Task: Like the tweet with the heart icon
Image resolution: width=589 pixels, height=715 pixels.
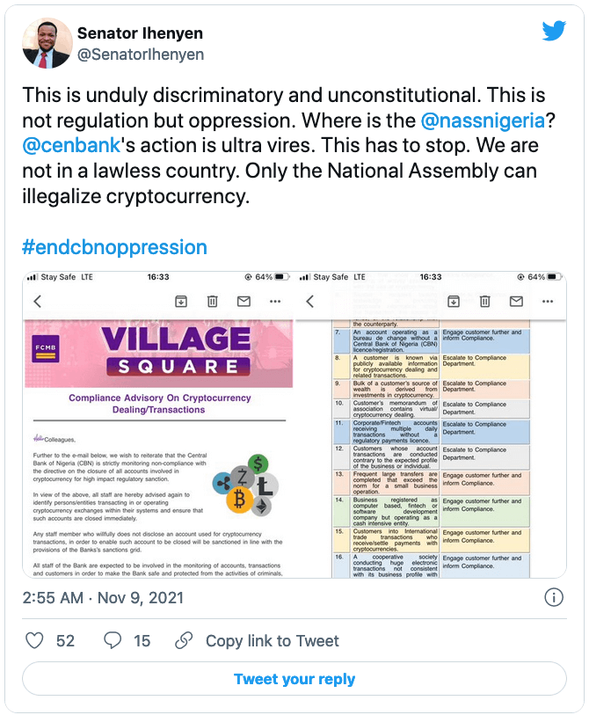Action: (x=34, y=640)
